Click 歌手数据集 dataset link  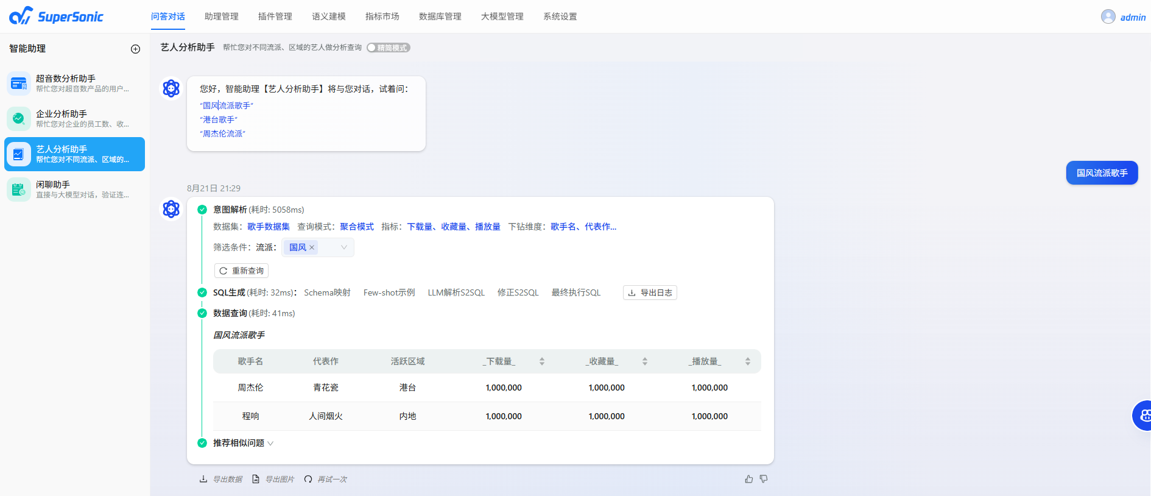[269, 227]
